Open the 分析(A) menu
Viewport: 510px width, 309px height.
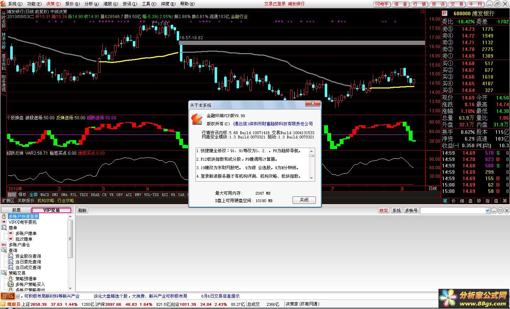(x=91, y=4)
